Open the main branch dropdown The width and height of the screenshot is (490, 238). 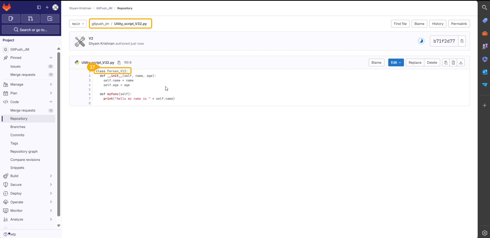[78, 24]
